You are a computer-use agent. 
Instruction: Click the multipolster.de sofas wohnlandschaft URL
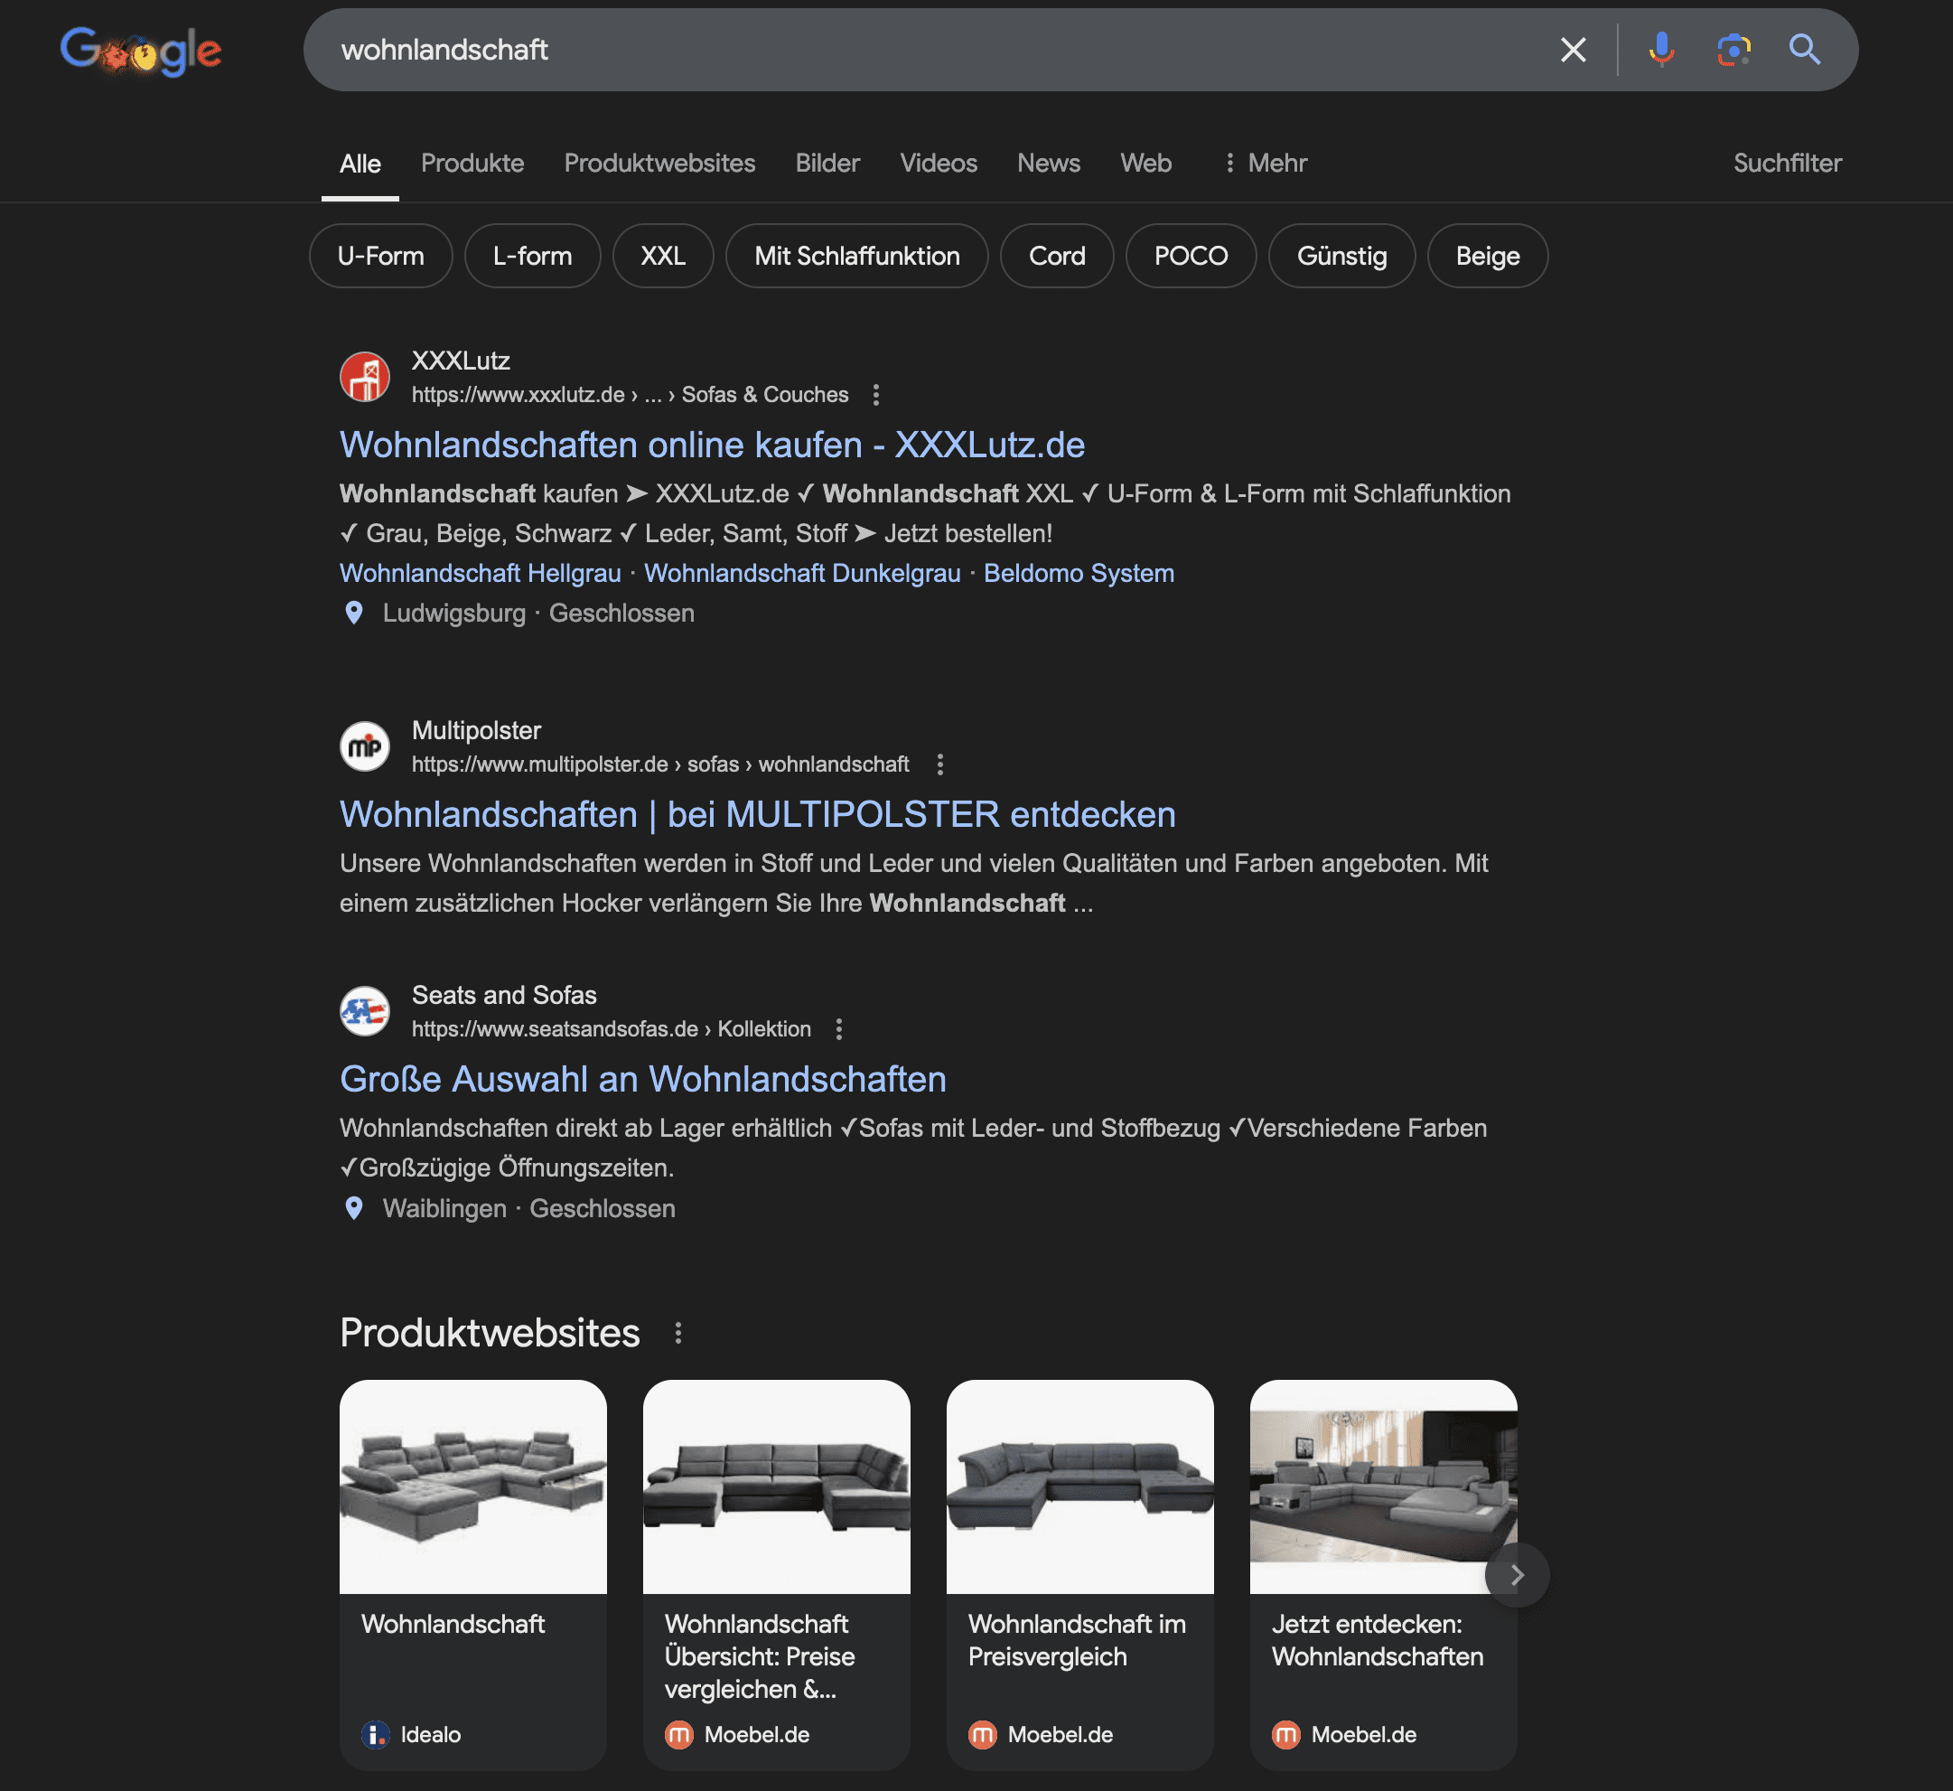pyautogui.click(x=659, y=764)
